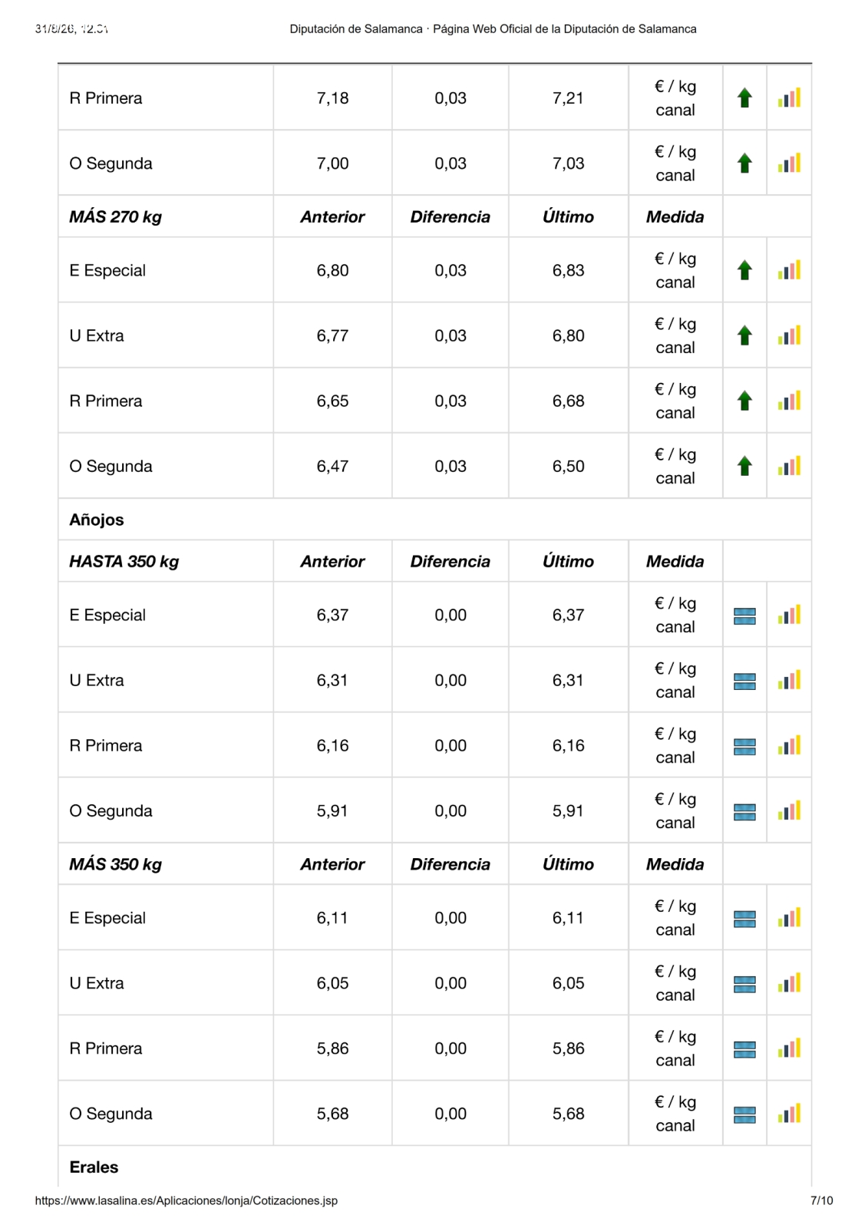Open bar chart icon for U Extra 6,05
The image size is (868, 1228).
click(x=789, y=983)
